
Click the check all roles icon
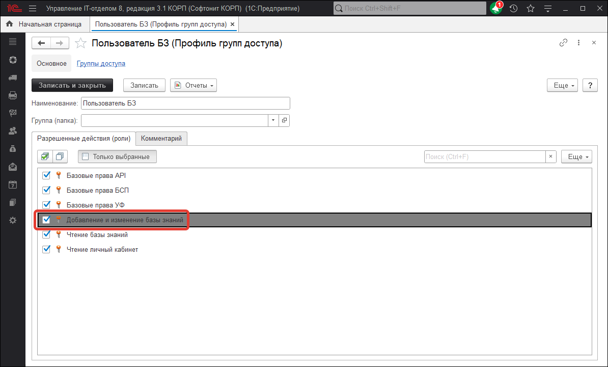45,156
